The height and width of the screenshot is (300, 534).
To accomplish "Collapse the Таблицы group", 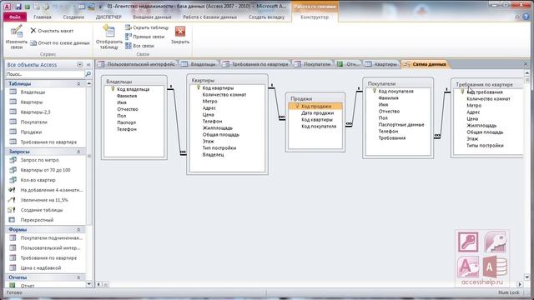I will click(78, 83).
